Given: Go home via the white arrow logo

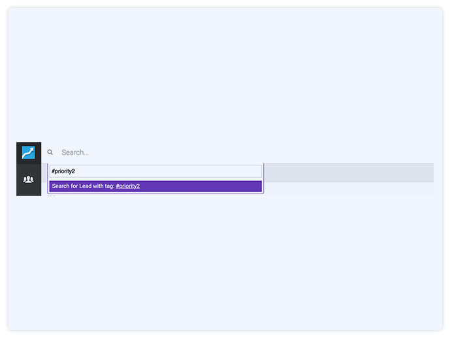Looking at the screenshot, I should [29, 152].
